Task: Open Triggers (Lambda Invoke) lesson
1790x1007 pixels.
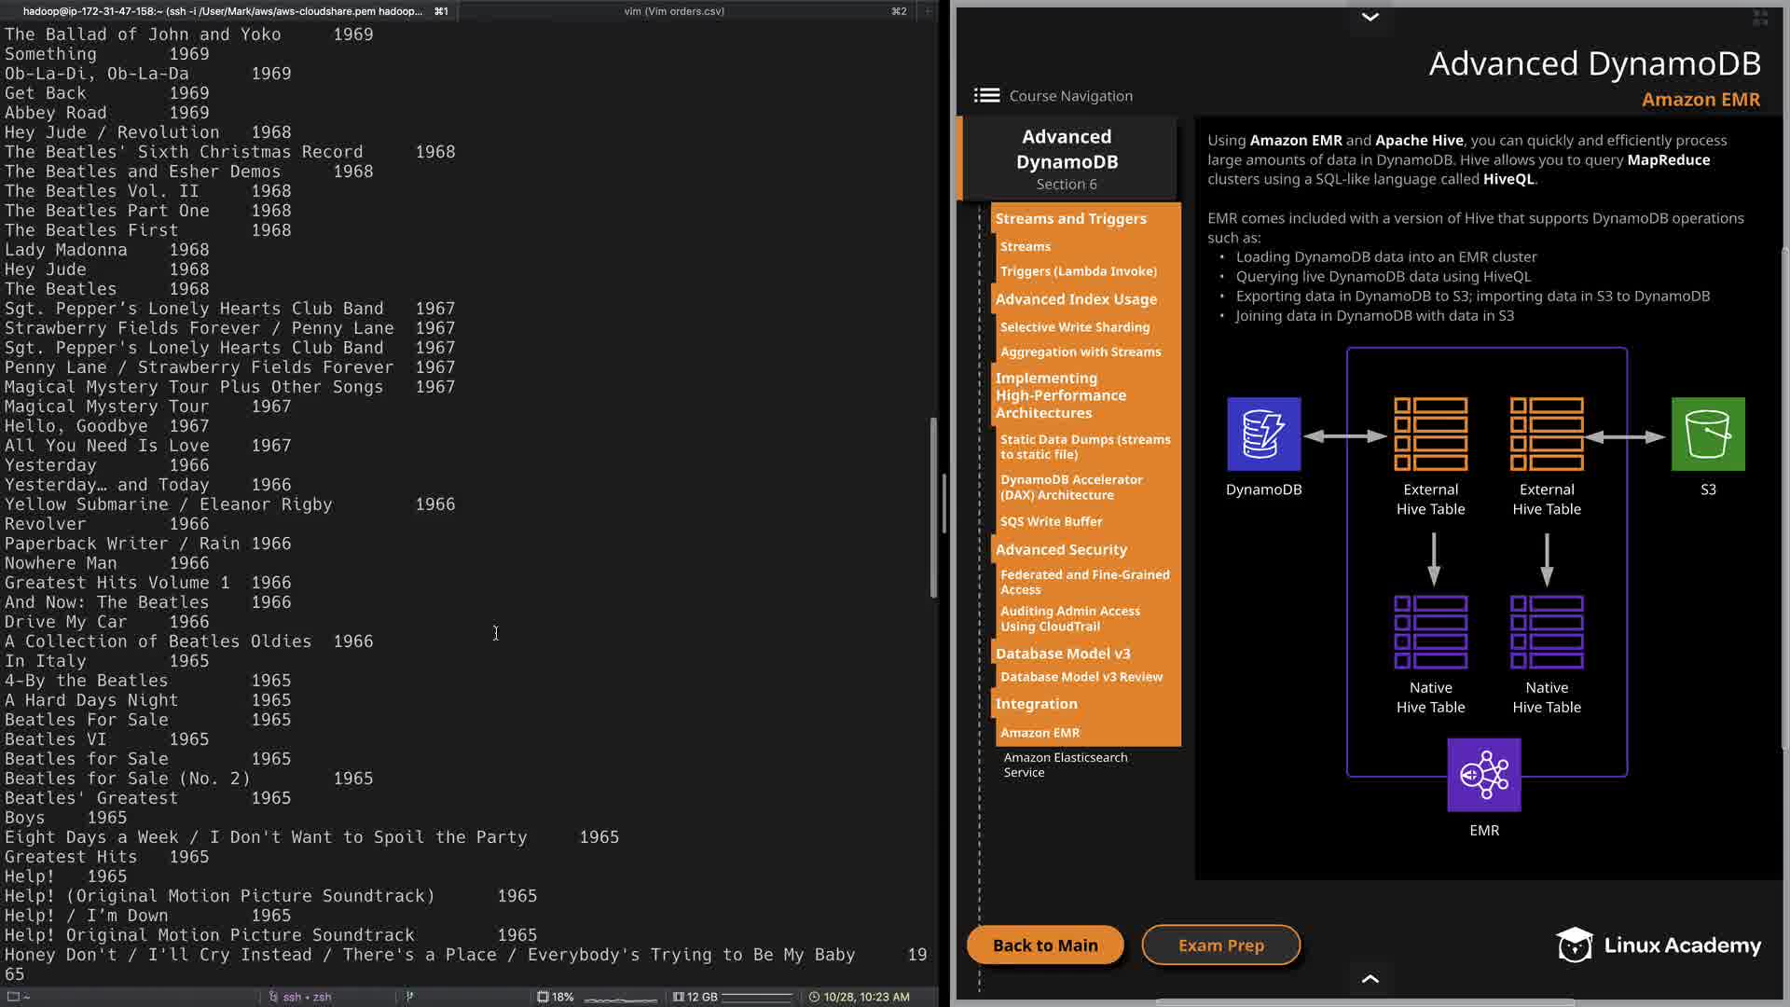Action: pyautogui.click(x=1078, y=271)
